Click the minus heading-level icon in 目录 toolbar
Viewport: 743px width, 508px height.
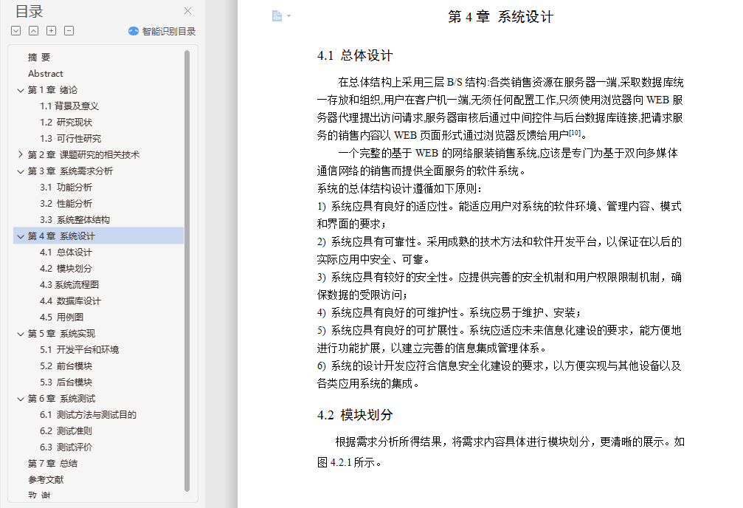click(x=69, y=31)
